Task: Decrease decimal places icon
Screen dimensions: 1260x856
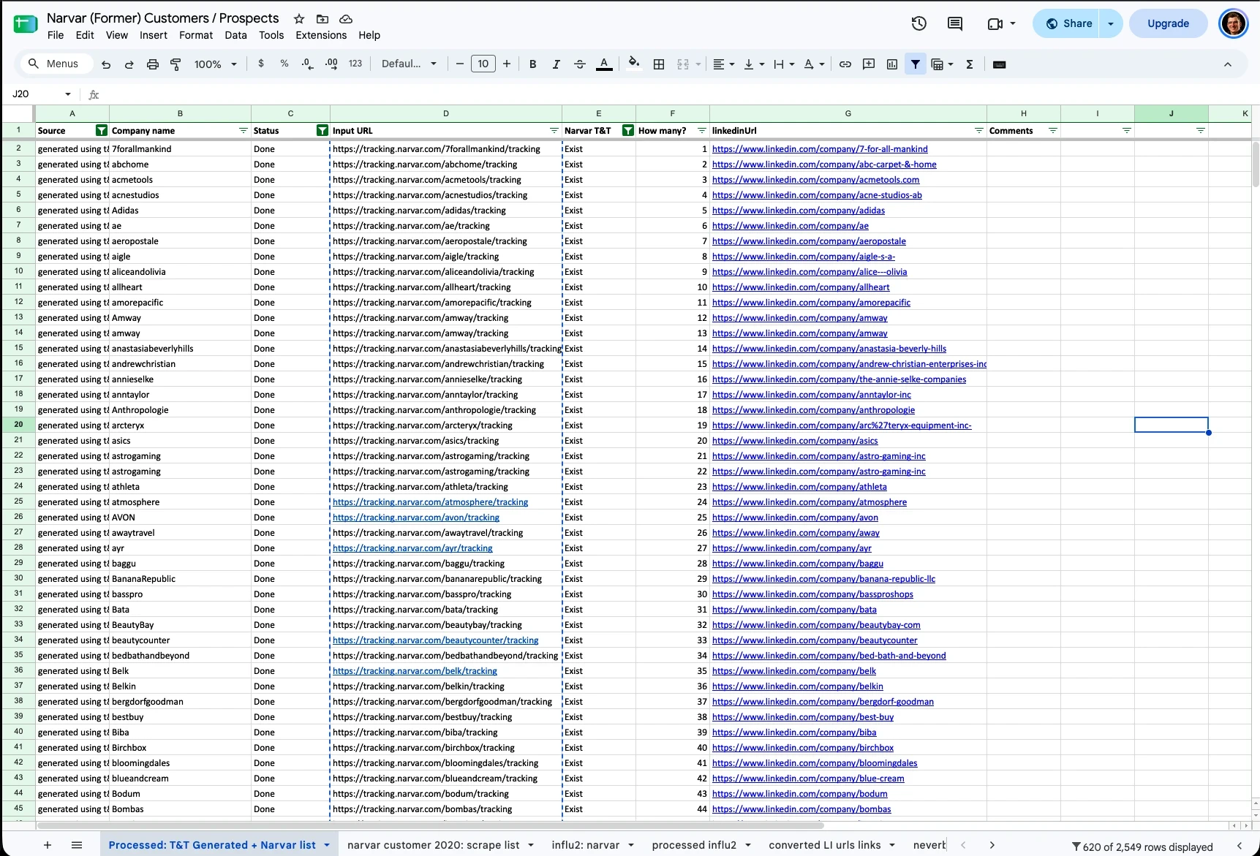Action: 308,64
